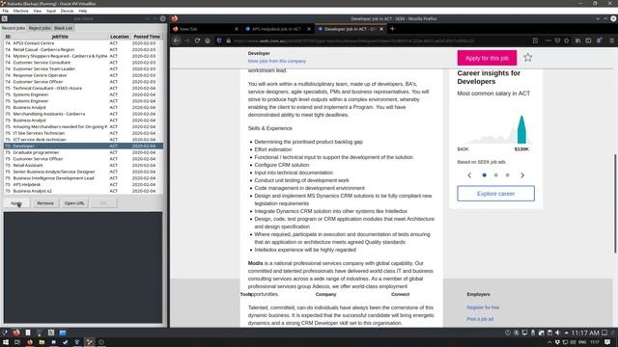Screen dimensions: 618x347
Task: Go to the Firefox home page
Action: [208, 40]
